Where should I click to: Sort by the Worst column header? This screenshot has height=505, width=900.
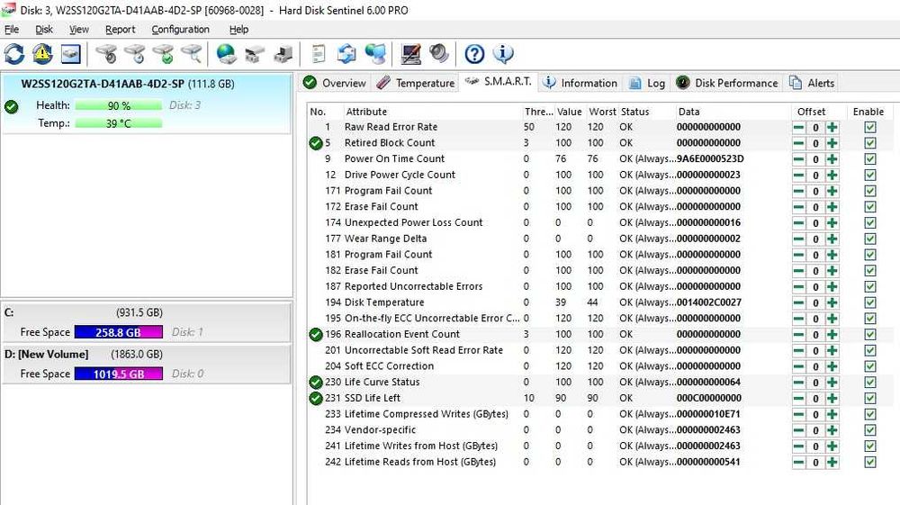pyautogui.click(x=602, y=112)
